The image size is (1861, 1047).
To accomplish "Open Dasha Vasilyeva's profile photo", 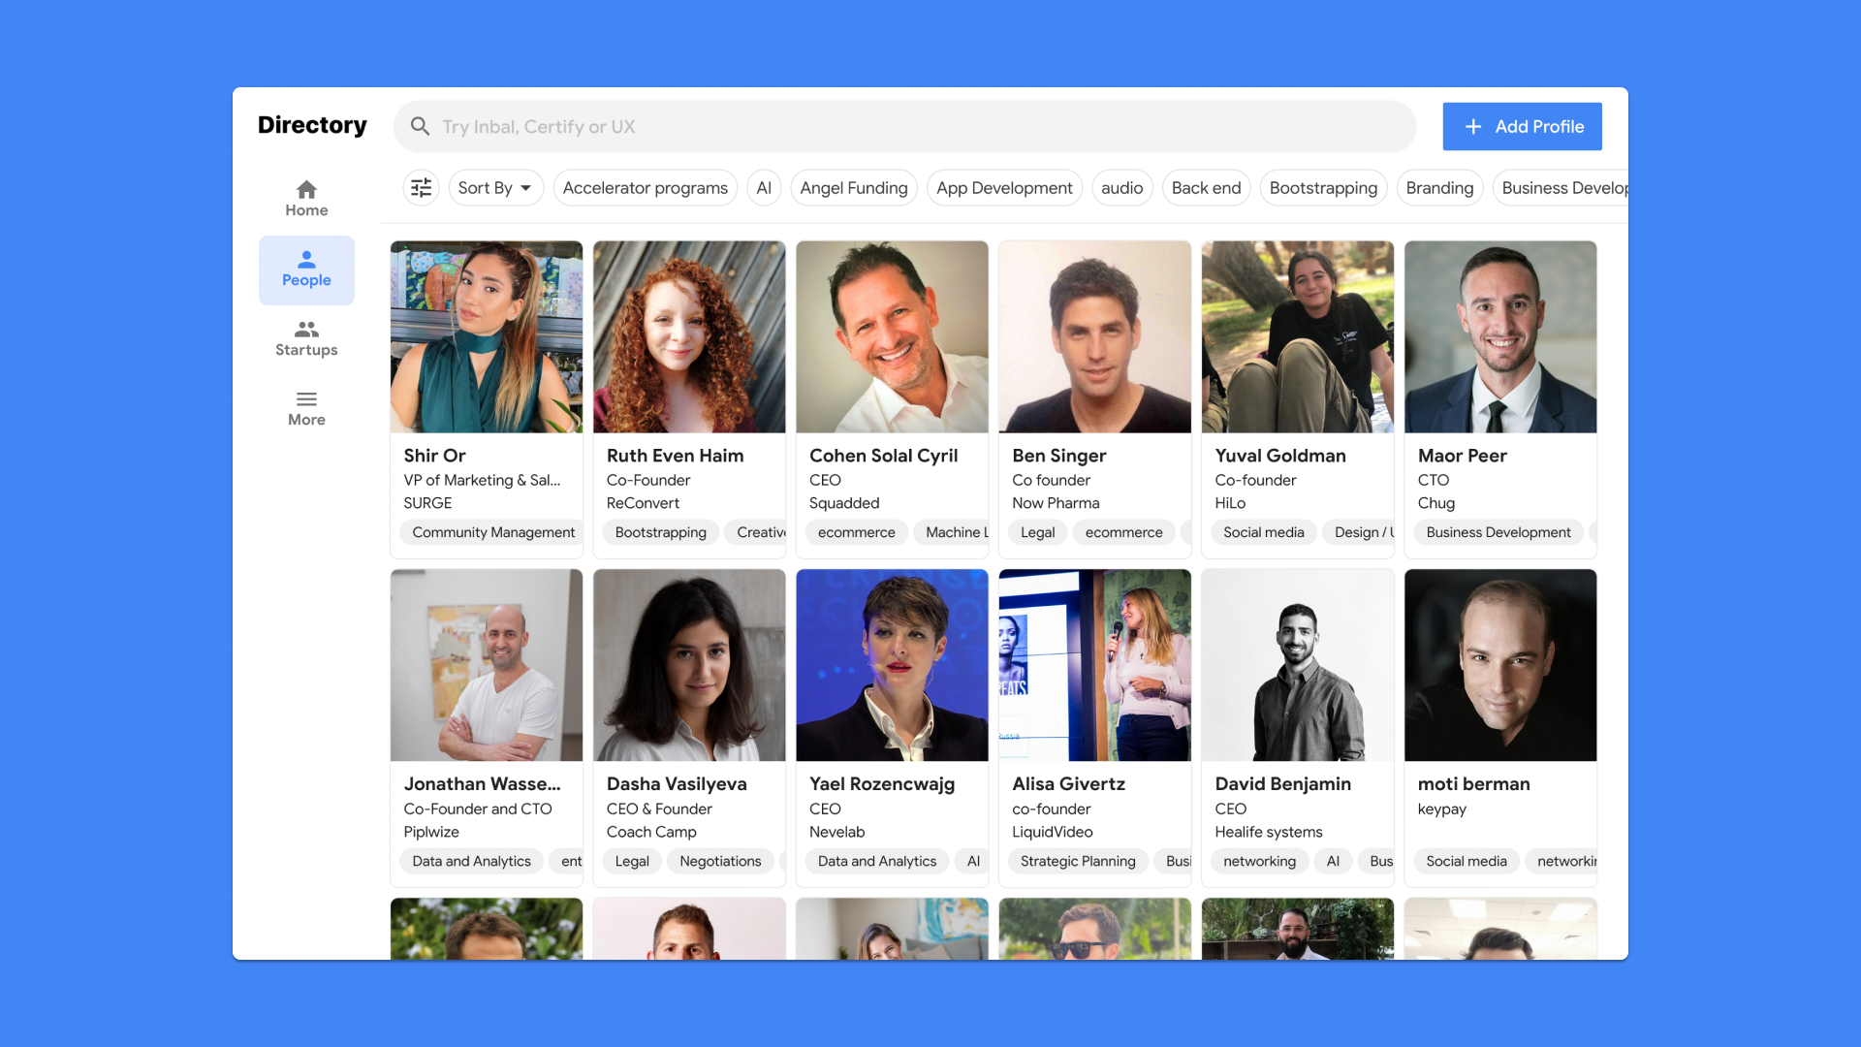I will pyautogui.click(x=689, y=665).
